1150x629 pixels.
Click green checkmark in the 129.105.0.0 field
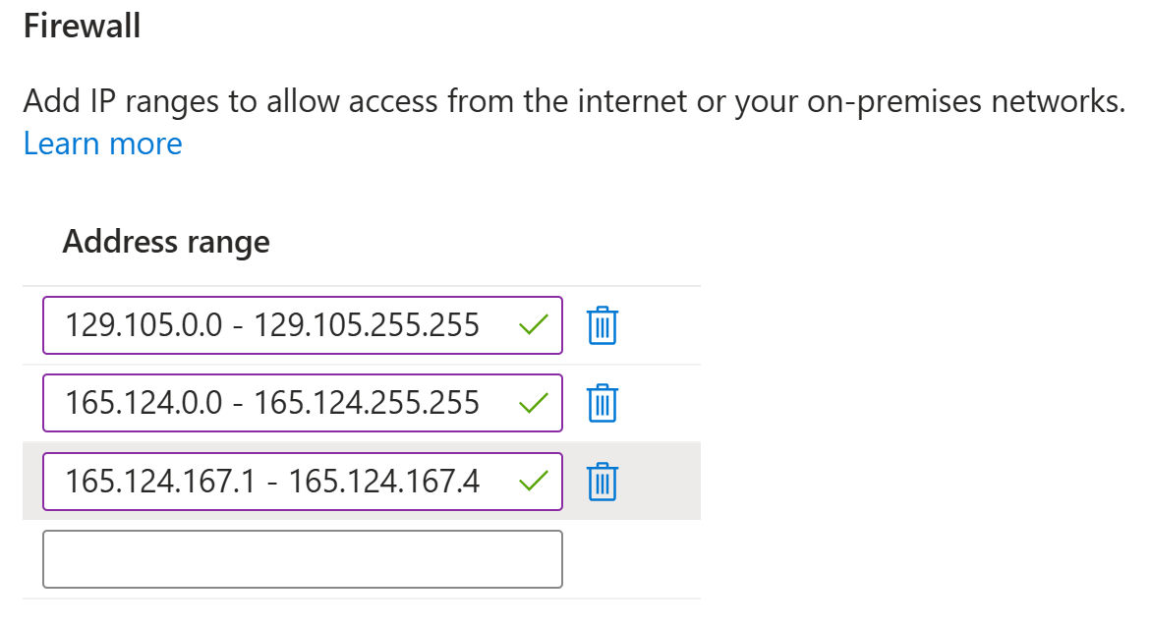pos(533,325)
